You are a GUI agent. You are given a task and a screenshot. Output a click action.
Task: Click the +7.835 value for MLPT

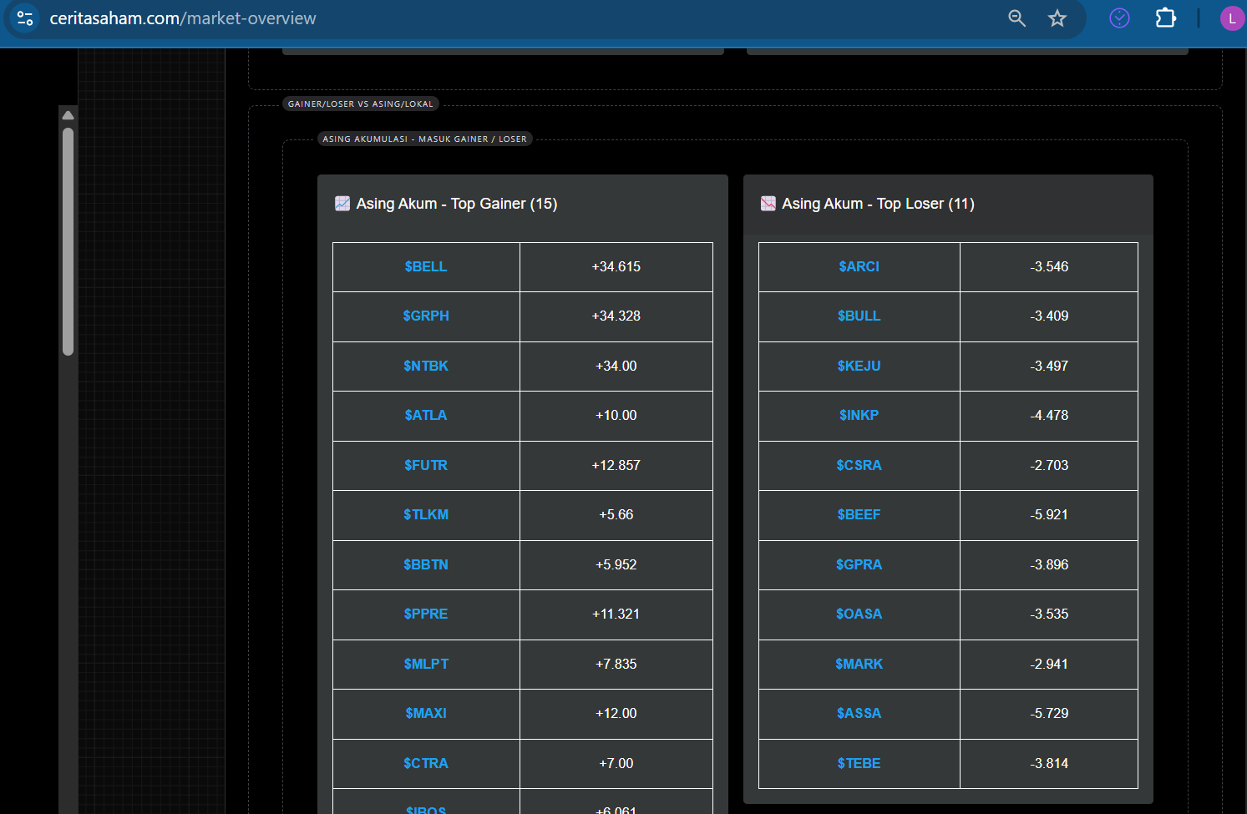coord(616,665)
